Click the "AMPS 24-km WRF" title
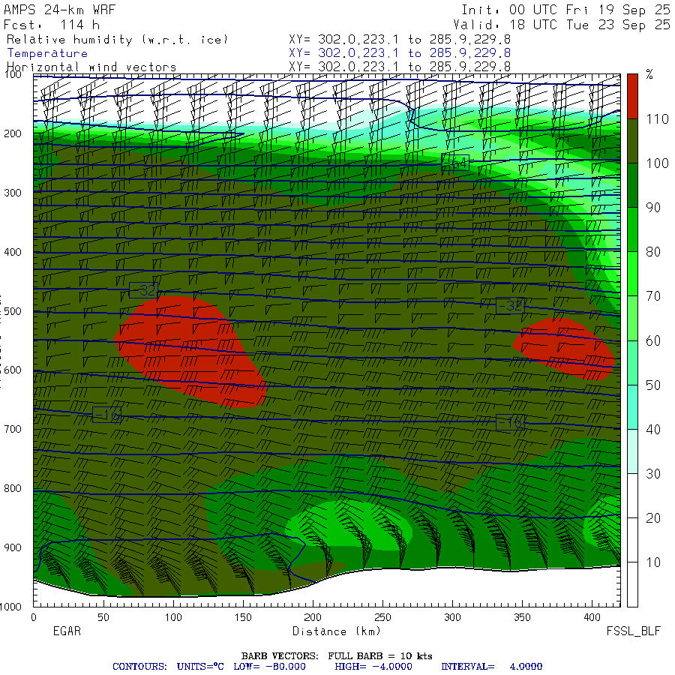 [x=59, y=10]
